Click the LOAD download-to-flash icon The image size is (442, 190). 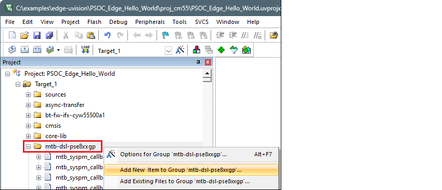(85, 50)
